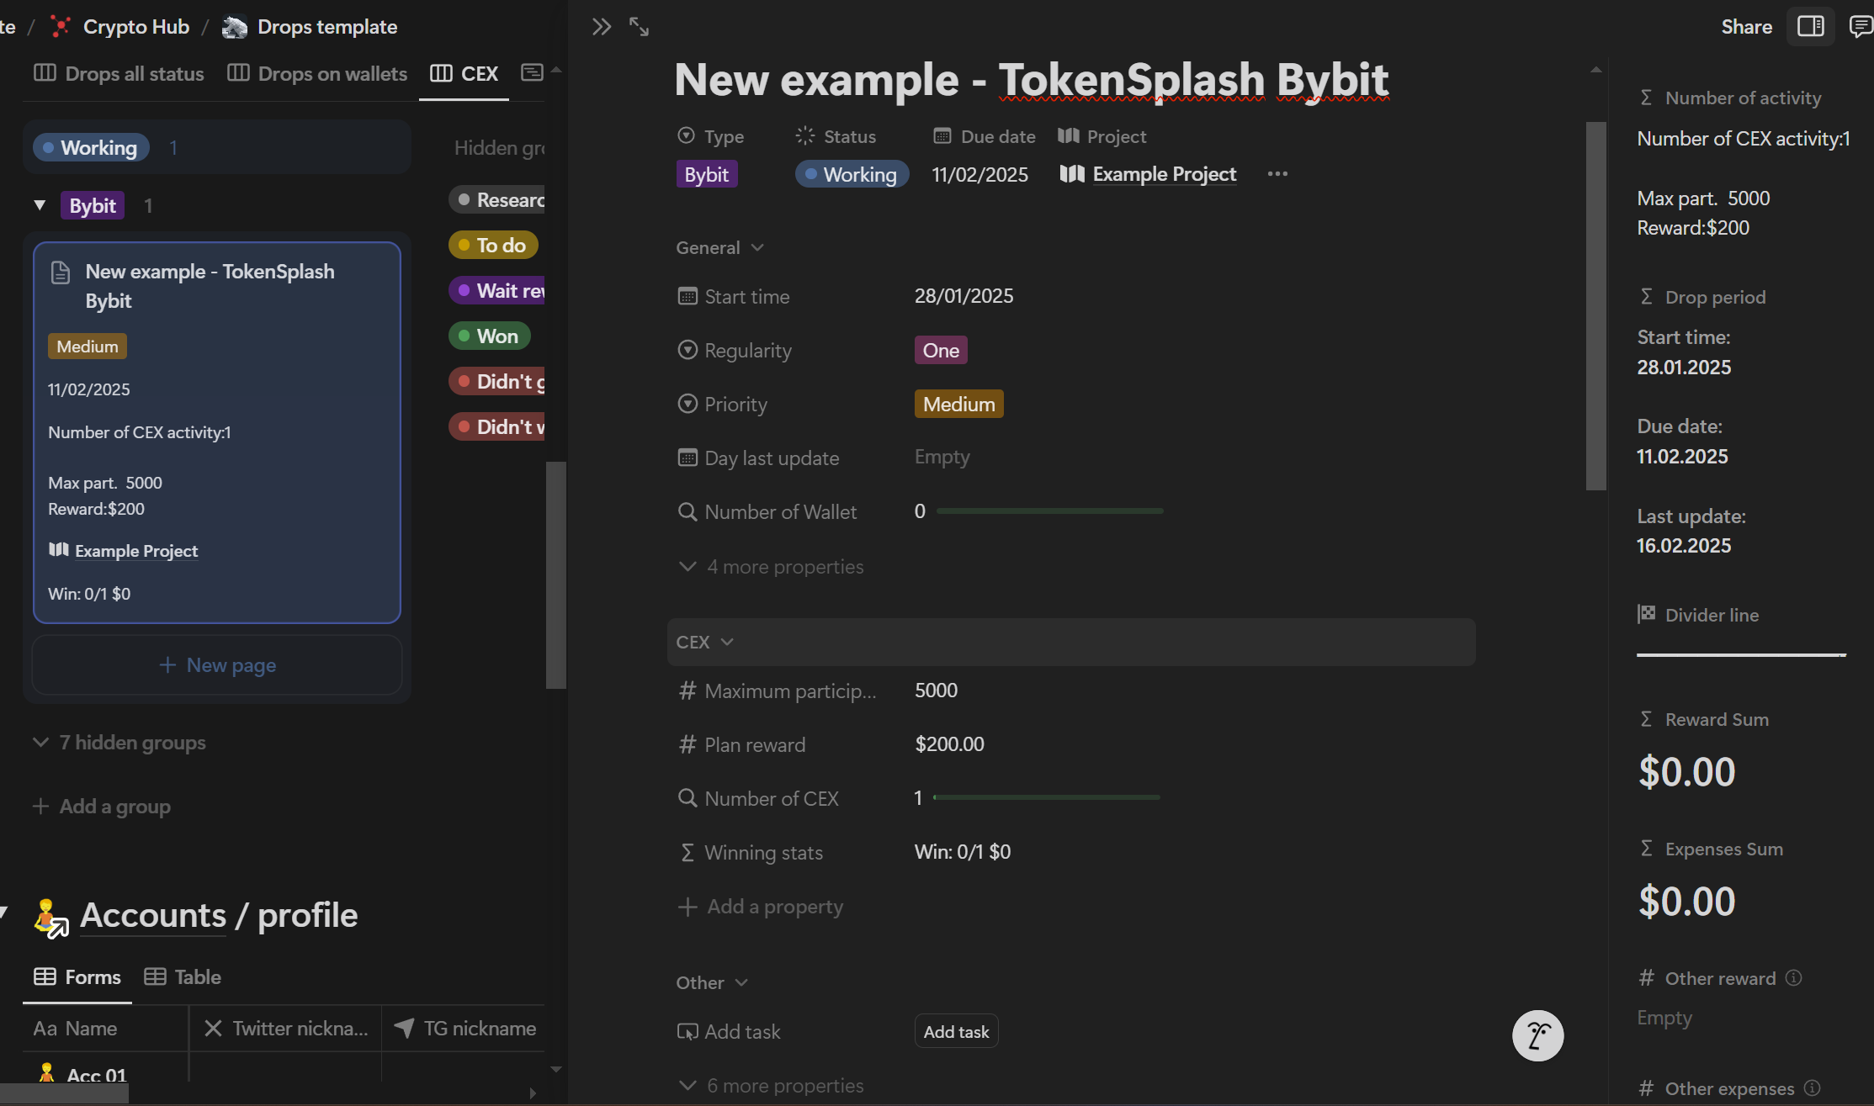1874x1106 pixels.
Task: Click the Other reward info icon
Action: pos(1793,977)
